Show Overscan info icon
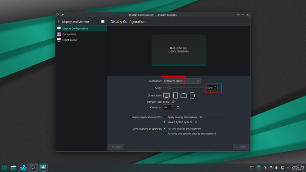Viewport: 306px width, 172px height. 178,107
